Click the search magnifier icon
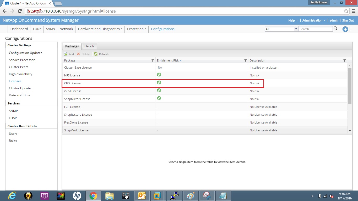This screenshot has width=358, height=201. (336, 29)
